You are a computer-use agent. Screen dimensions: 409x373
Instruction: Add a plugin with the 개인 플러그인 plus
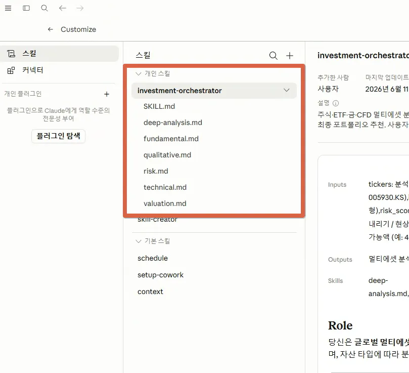(x=107, y=94)
